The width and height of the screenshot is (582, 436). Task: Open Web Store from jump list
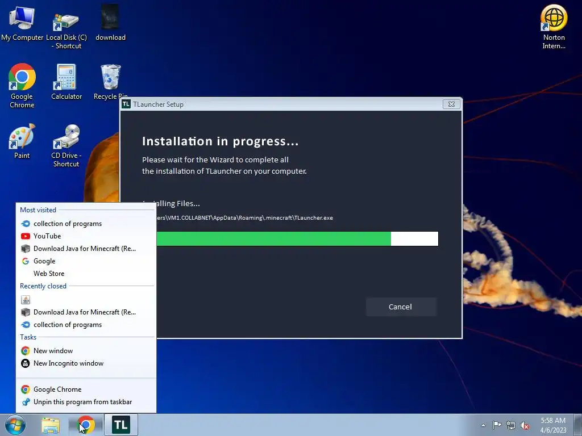[86, 274]
